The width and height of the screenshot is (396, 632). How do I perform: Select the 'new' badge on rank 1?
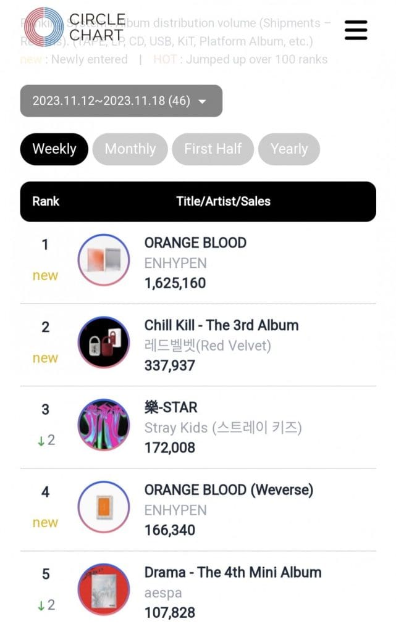44,276
